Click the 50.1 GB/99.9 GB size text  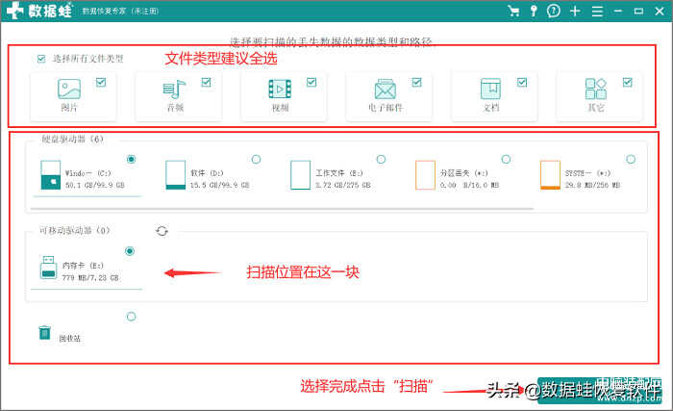pyautogui.click(x=95, y=185)
